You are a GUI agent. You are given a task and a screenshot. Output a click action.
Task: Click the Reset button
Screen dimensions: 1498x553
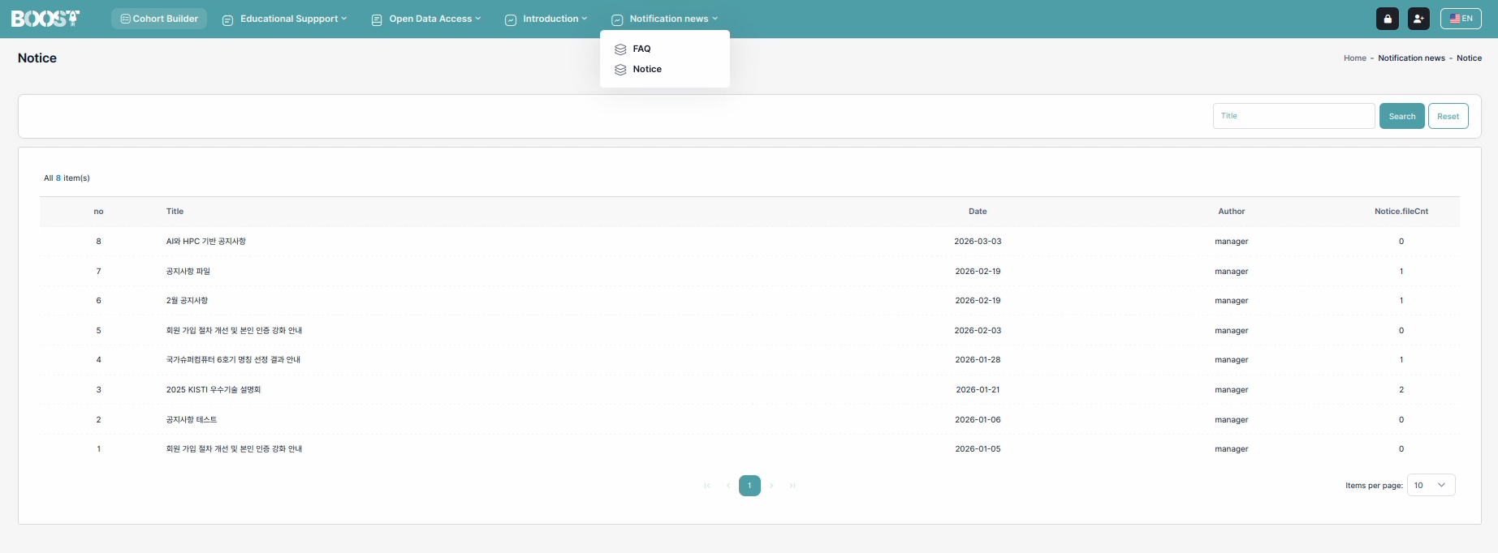1448,116
